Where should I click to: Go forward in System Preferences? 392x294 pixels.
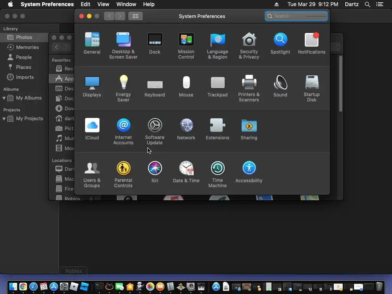(120, 16)
